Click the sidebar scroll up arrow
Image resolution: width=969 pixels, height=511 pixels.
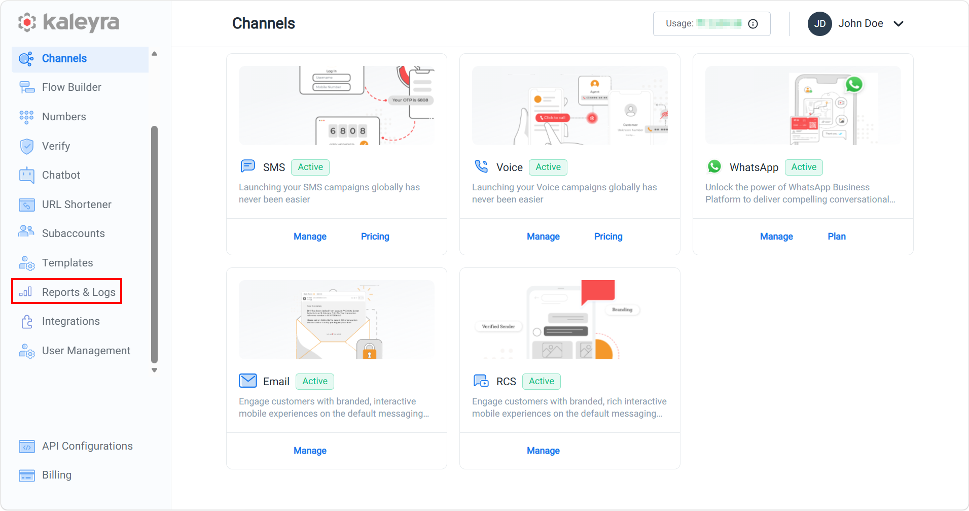click(155, 54)
